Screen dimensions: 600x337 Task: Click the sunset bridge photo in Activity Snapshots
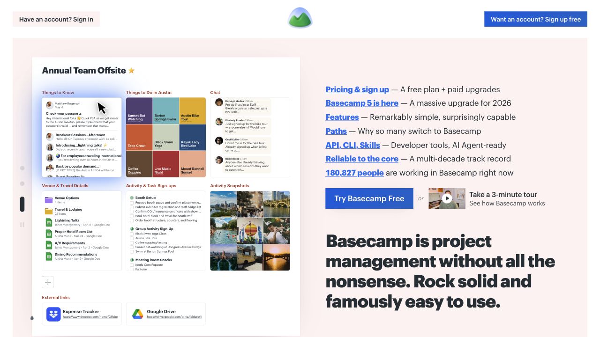pyautogui.click(x=277, y=257)
